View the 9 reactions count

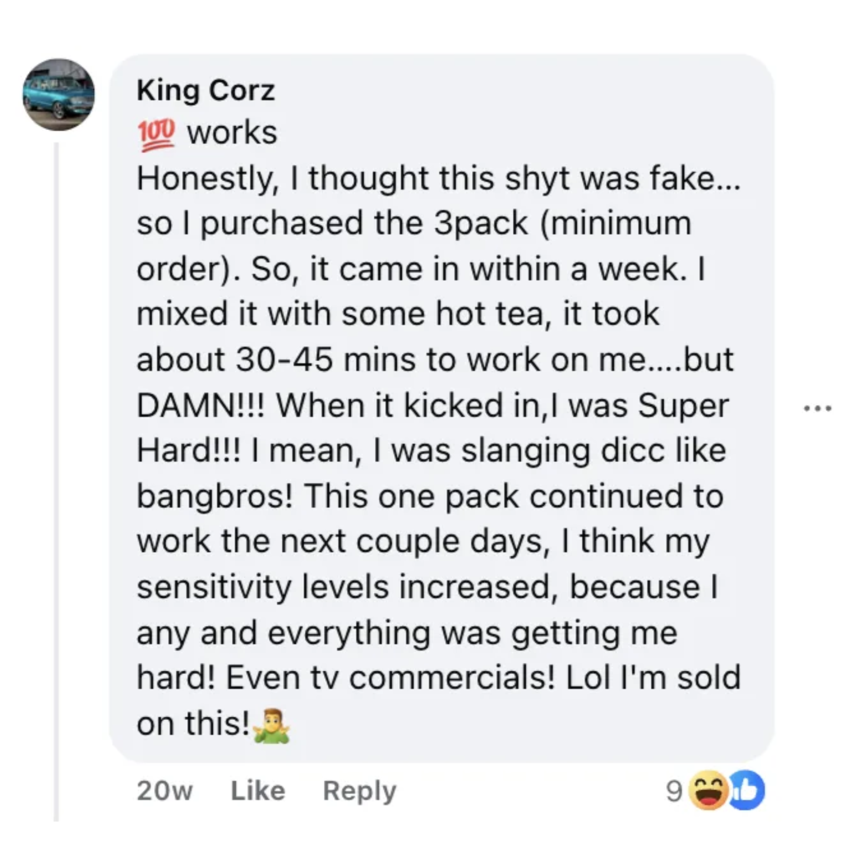[x=674, y=791]
